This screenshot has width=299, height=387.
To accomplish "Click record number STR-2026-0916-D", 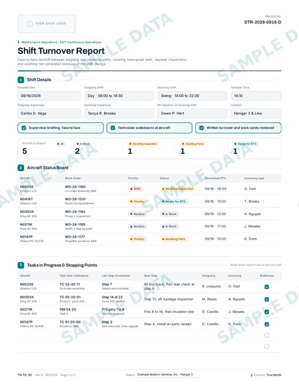I will click(263, 22).
